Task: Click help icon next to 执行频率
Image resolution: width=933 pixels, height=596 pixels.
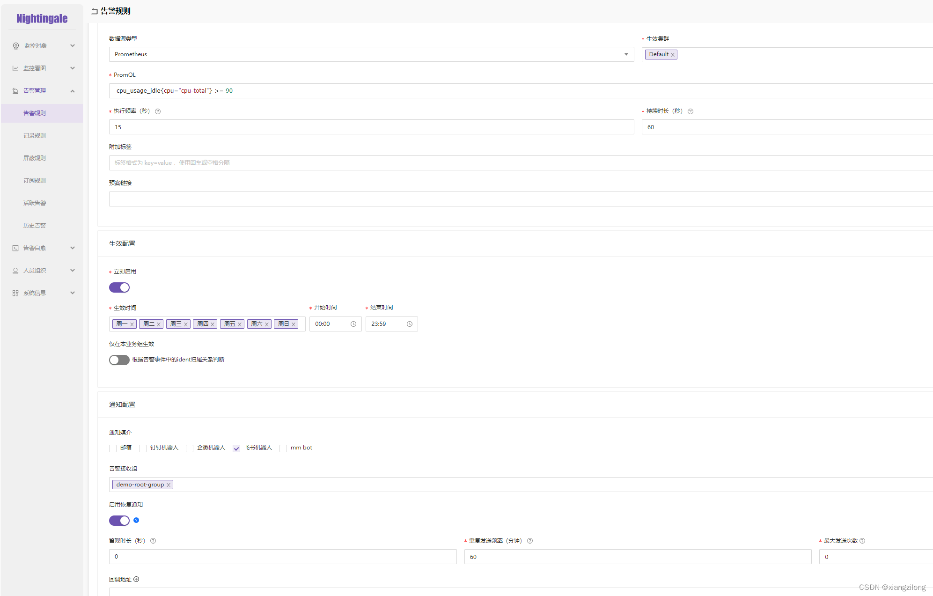Action: 158,111
